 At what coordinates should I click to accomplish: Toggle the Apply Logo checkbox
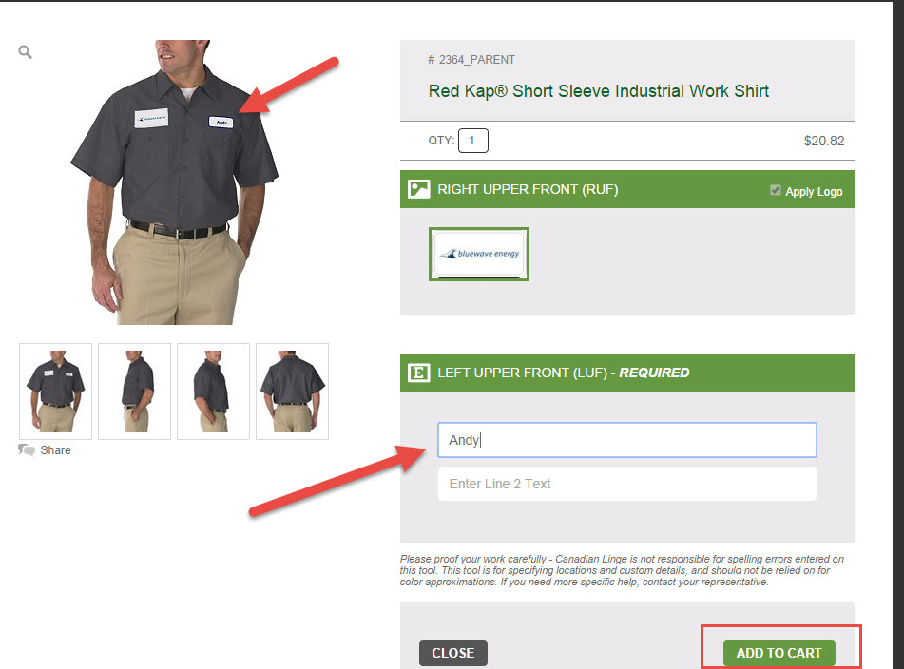click(x=776, y=191)
